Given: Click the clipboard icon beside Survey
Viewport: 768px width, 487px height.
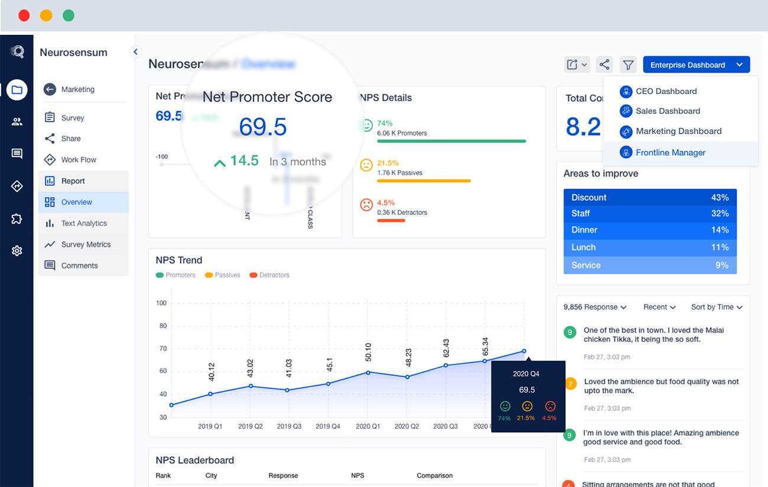Looking at the screenshot, I should [50, 117].
